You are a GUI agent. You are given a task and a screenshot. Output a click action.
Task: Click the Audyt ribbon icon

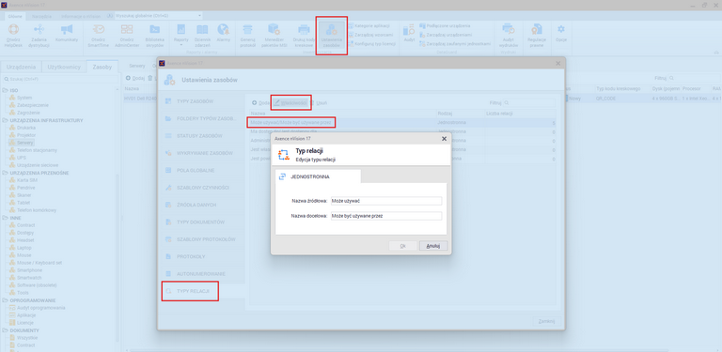pos(409,33)
